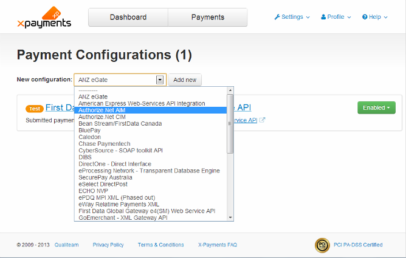406x258 pixels.
Task: Choose eSelect DirectPost option
Action: tap(151, 184)
